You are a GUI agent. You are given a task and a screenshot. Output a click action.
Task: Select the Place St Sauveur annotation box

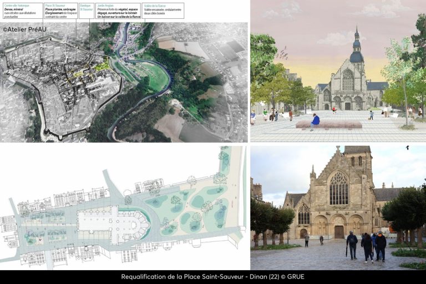(x=60, y=11)
